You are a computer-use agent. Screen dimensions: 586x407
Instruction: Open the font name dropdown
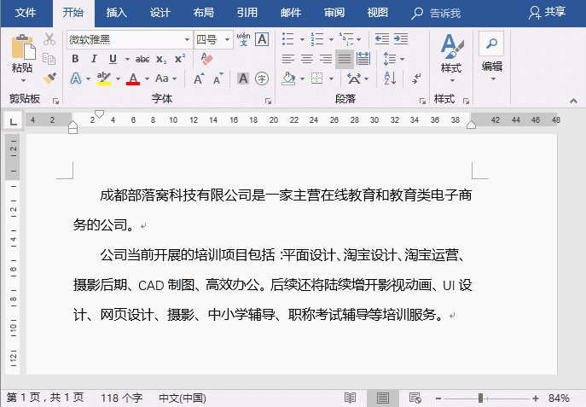187,39
